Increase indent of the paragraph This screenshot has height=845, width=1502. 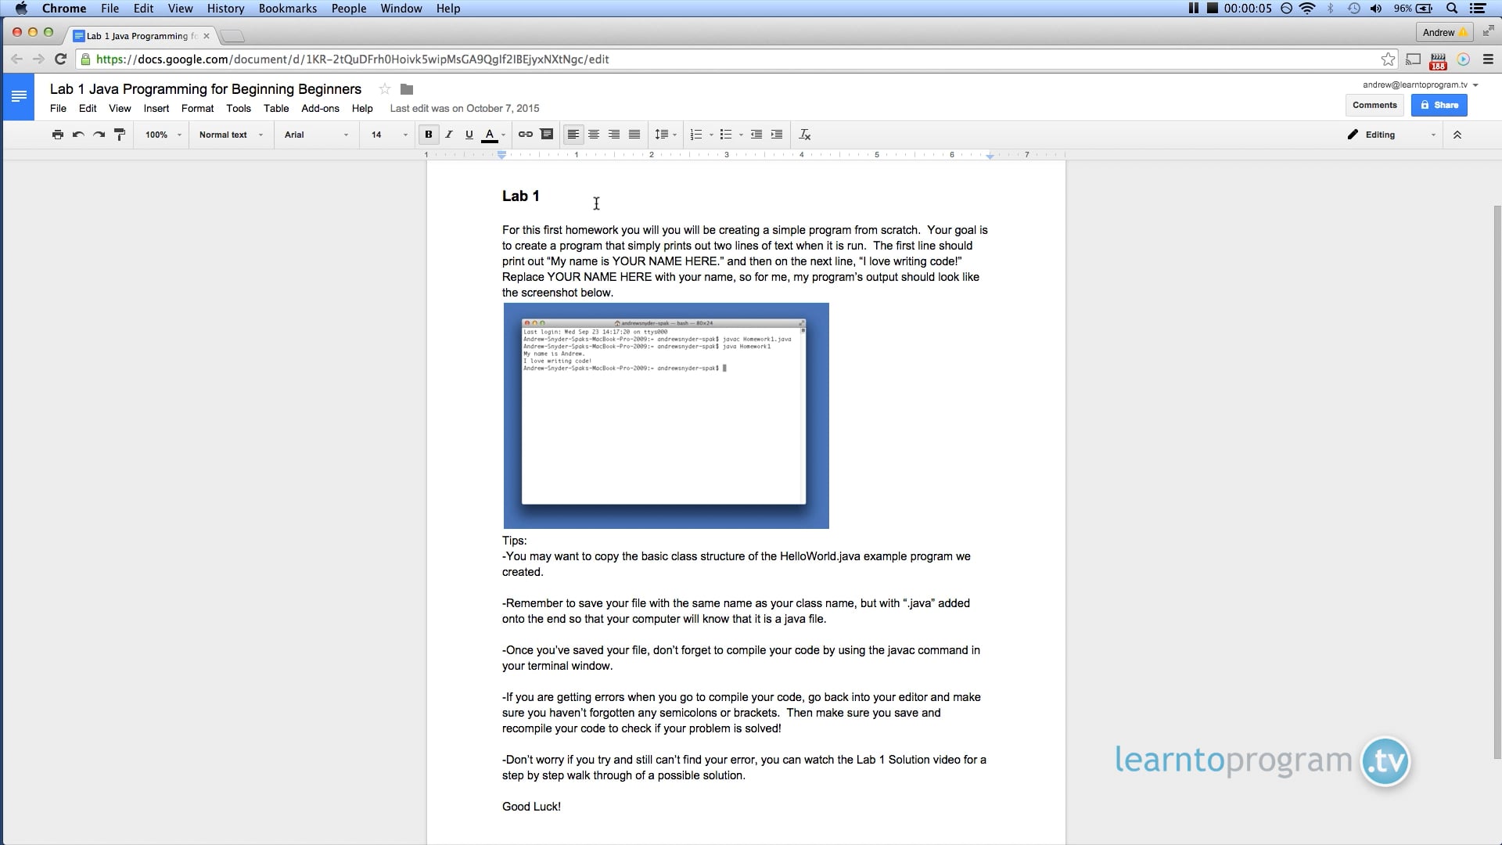pos(777,135)
